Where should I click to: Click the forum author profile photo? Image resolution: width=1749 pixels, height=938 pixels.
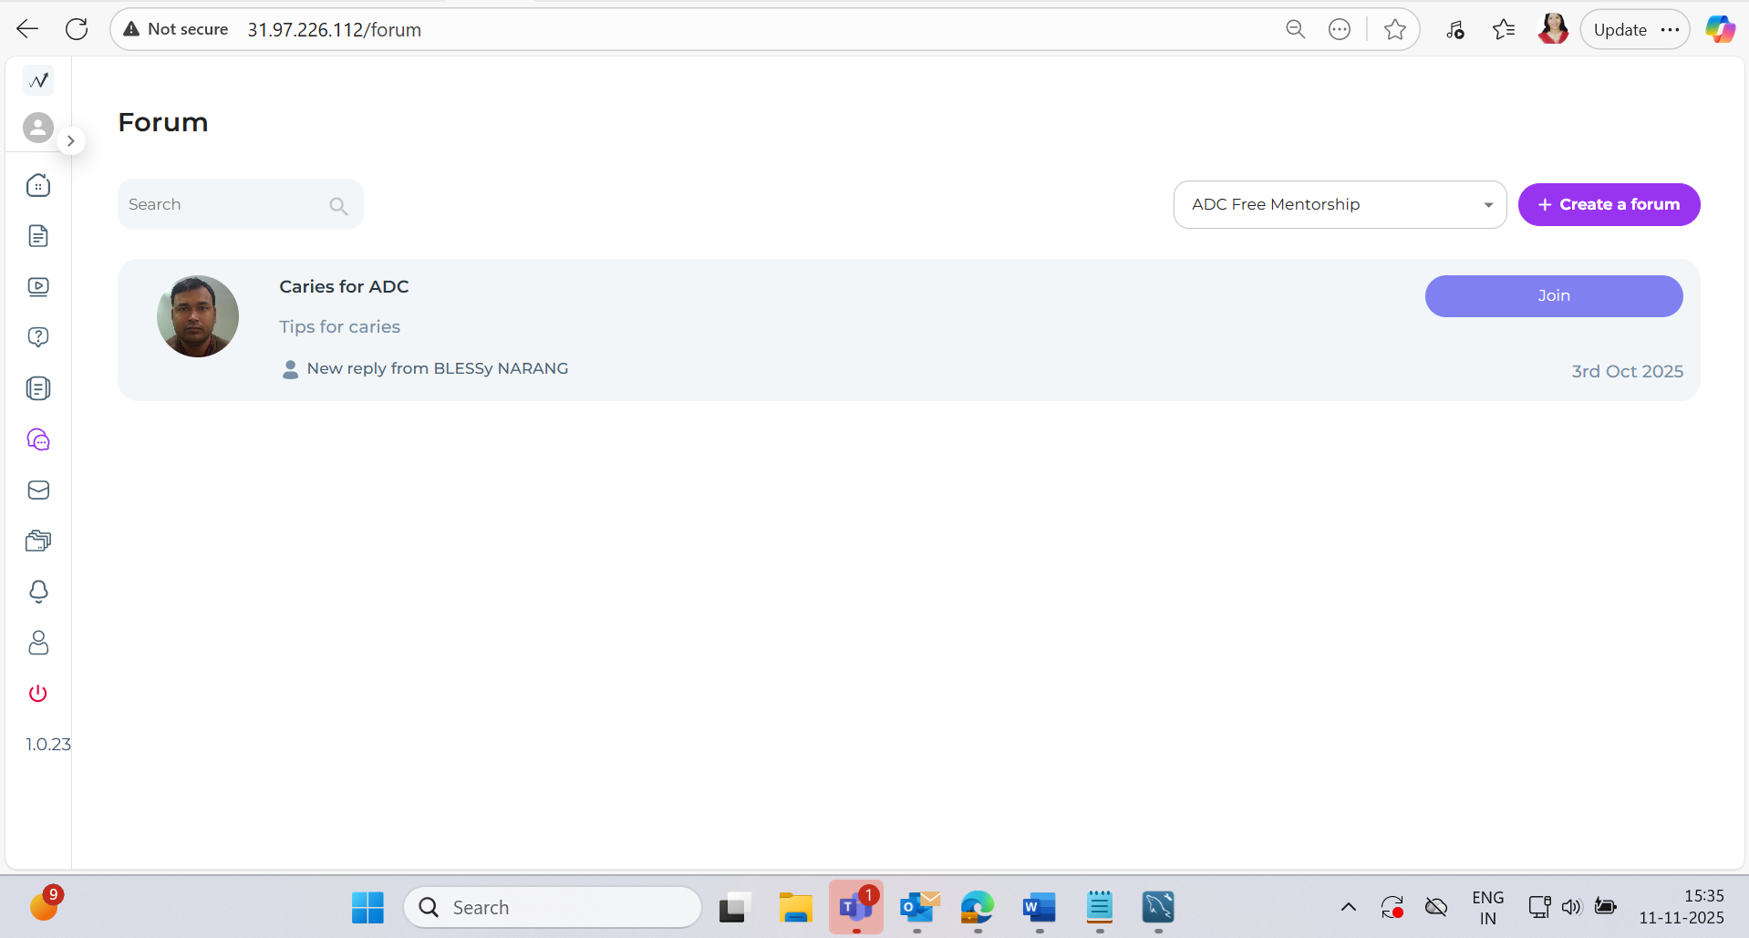click(x=198, y=316)
